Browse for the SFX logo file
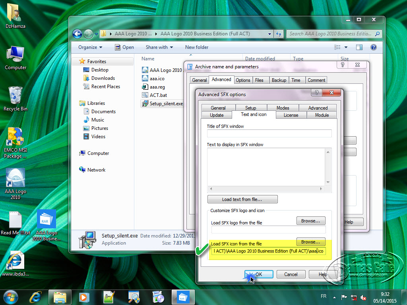The width and height of the screenshot is (407, 305). click(311, 221)
